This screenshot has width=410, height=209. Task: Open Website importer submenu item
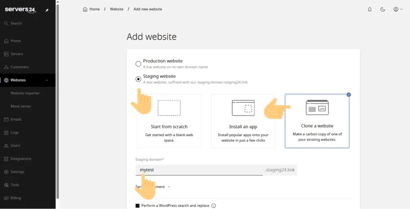[x=25, y=93]
